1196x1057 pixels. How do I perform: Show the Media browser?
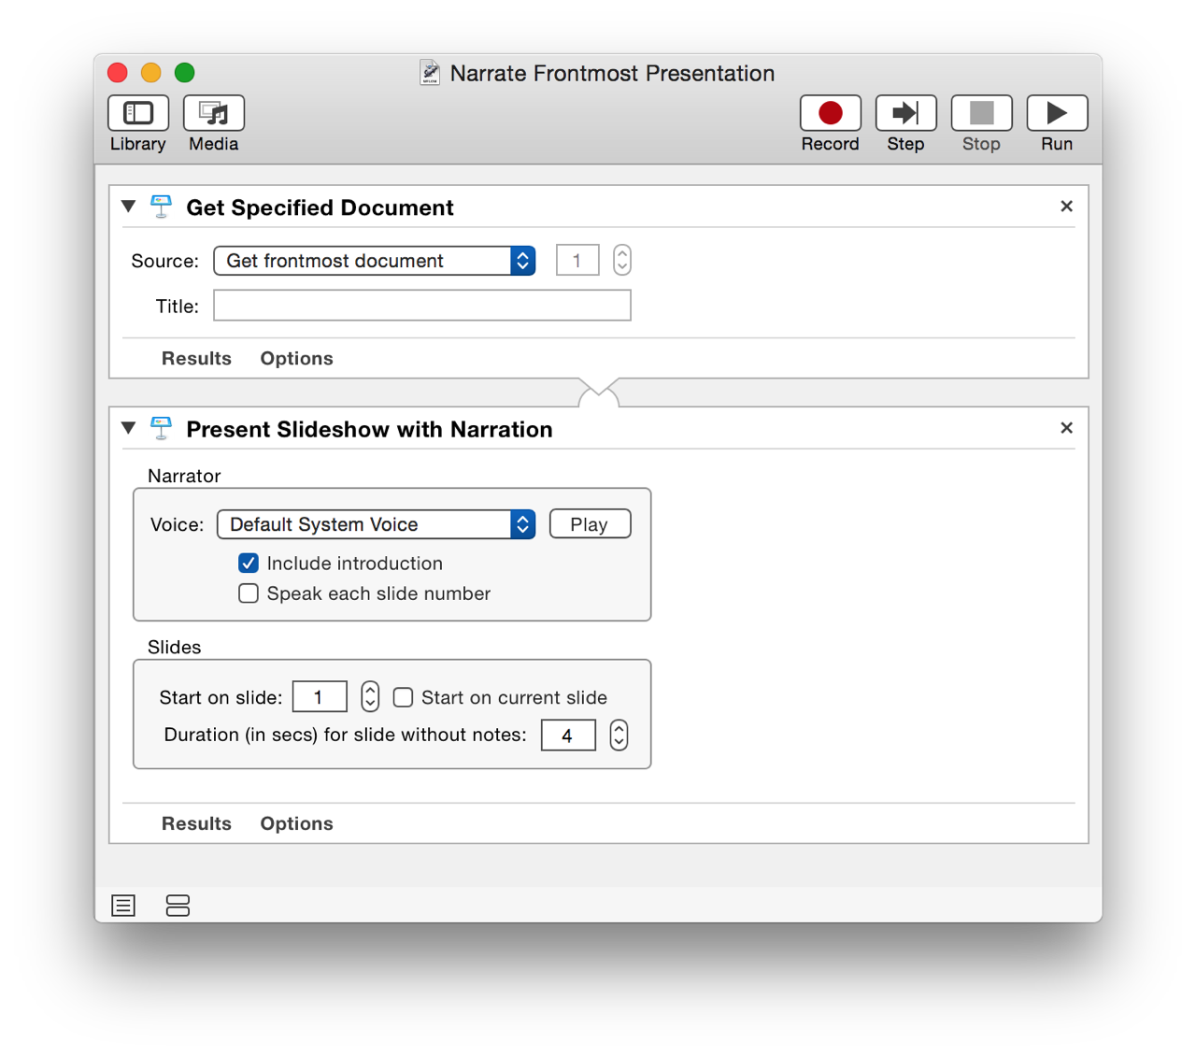point(214,113)
